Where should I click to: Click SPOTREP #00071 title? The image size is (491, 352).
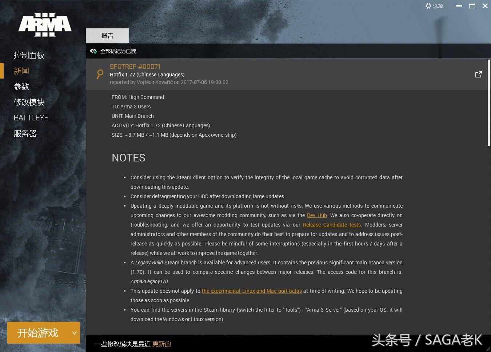pyautogui.click(x=135, y=67)
